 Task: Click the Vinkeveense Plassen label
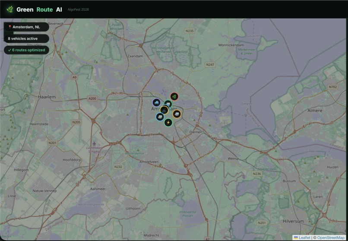coord(188,213)
